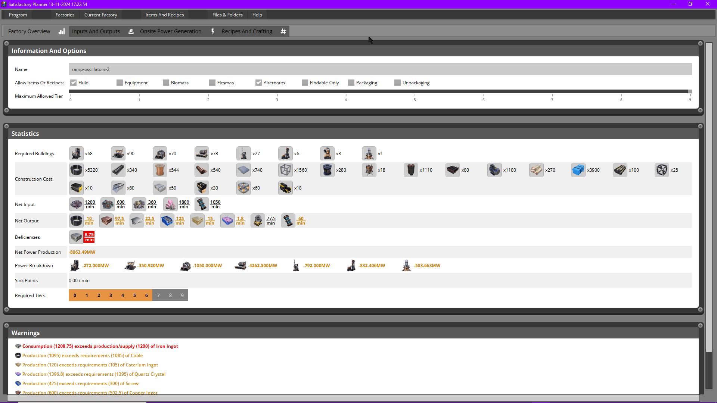The height and width of the screenshot is (403, 717).
Task: Click the Iron Ore net input icon
Action: pyautogui.click(x=76, y=204)
